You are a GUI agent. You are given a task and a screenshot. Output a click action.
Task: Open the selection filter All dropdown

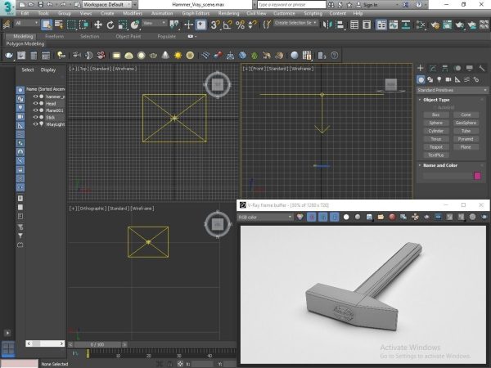click(x=27, y=23)
